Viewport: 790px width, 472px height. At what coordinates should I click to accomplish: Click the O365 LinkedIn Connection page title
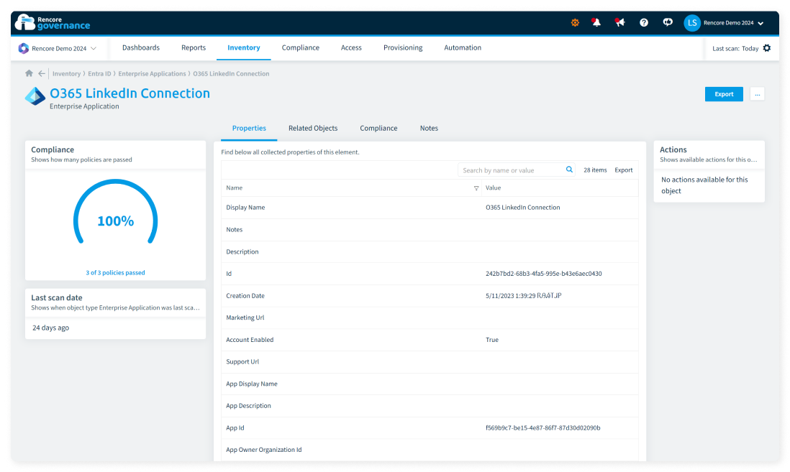(130, 93)
